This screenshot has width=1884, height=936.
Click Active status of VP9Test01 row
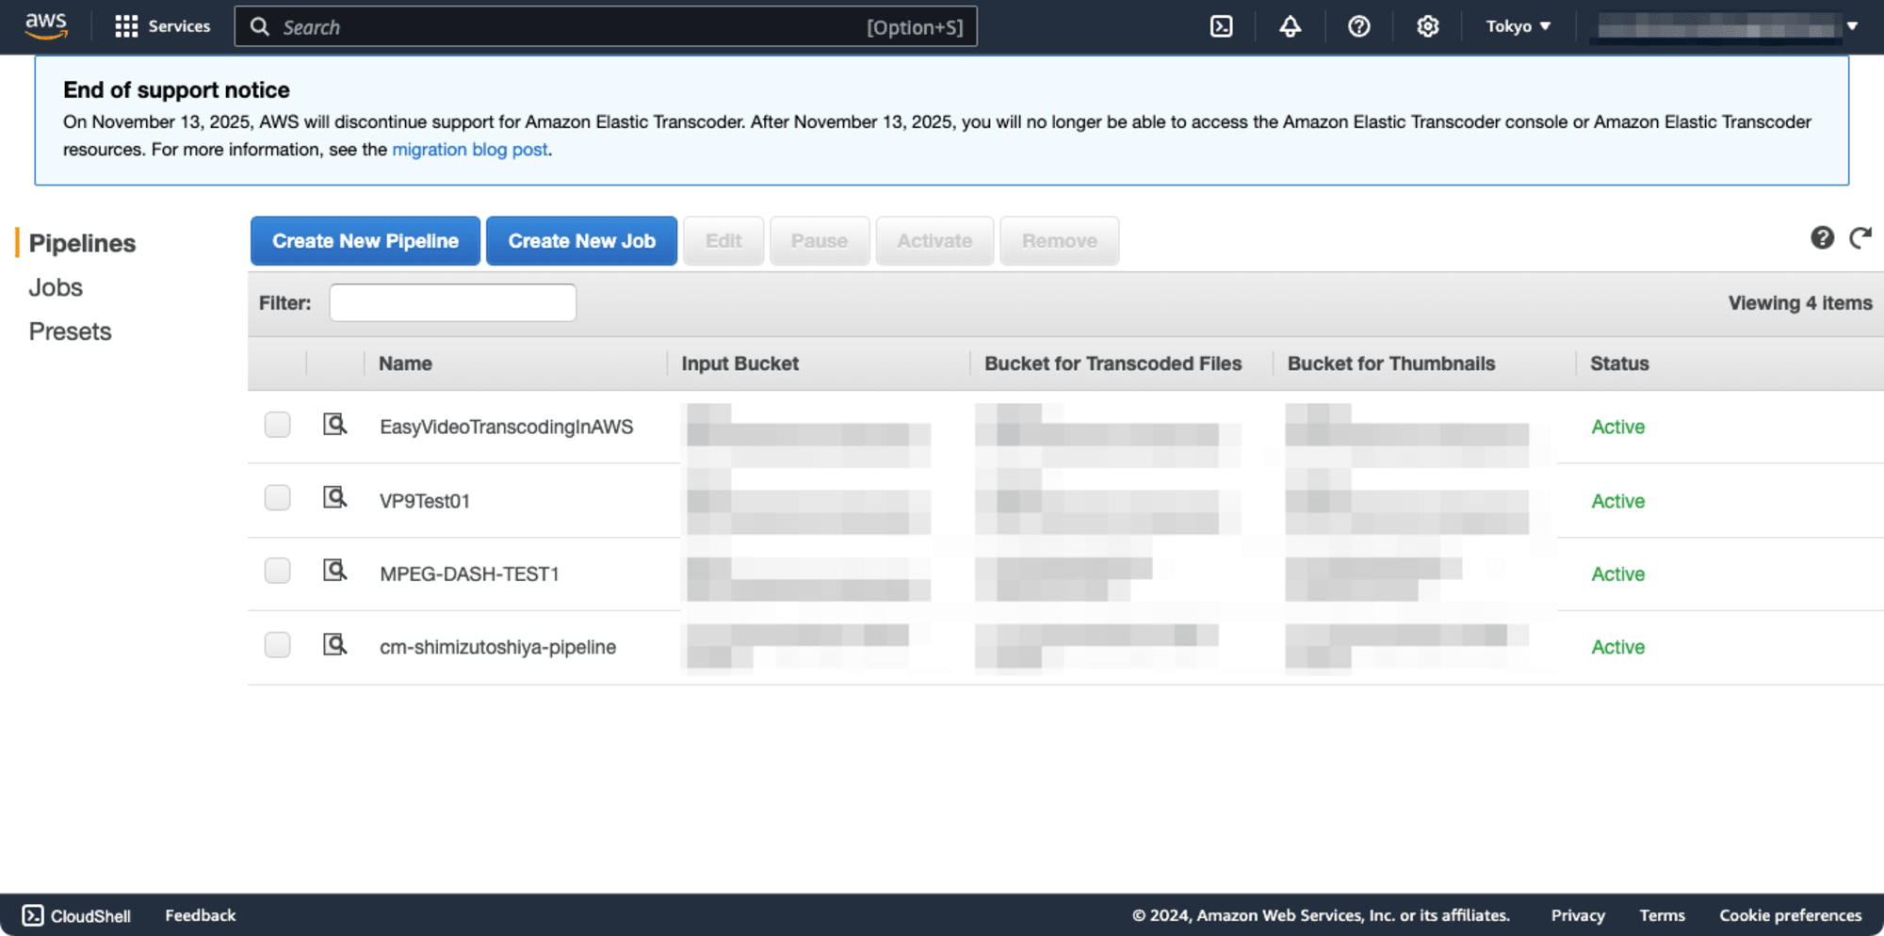[x=1617, y=501]
